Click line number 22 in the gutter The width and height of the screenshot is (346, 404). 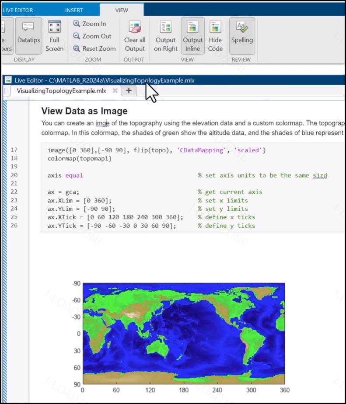pos(14,192)
